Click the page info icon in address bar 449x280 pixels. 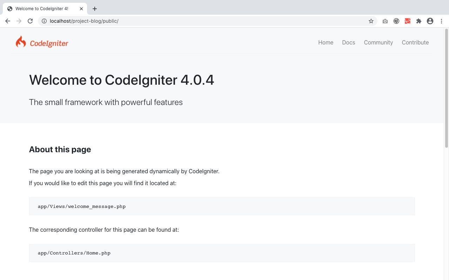click(x=44, y=21)
